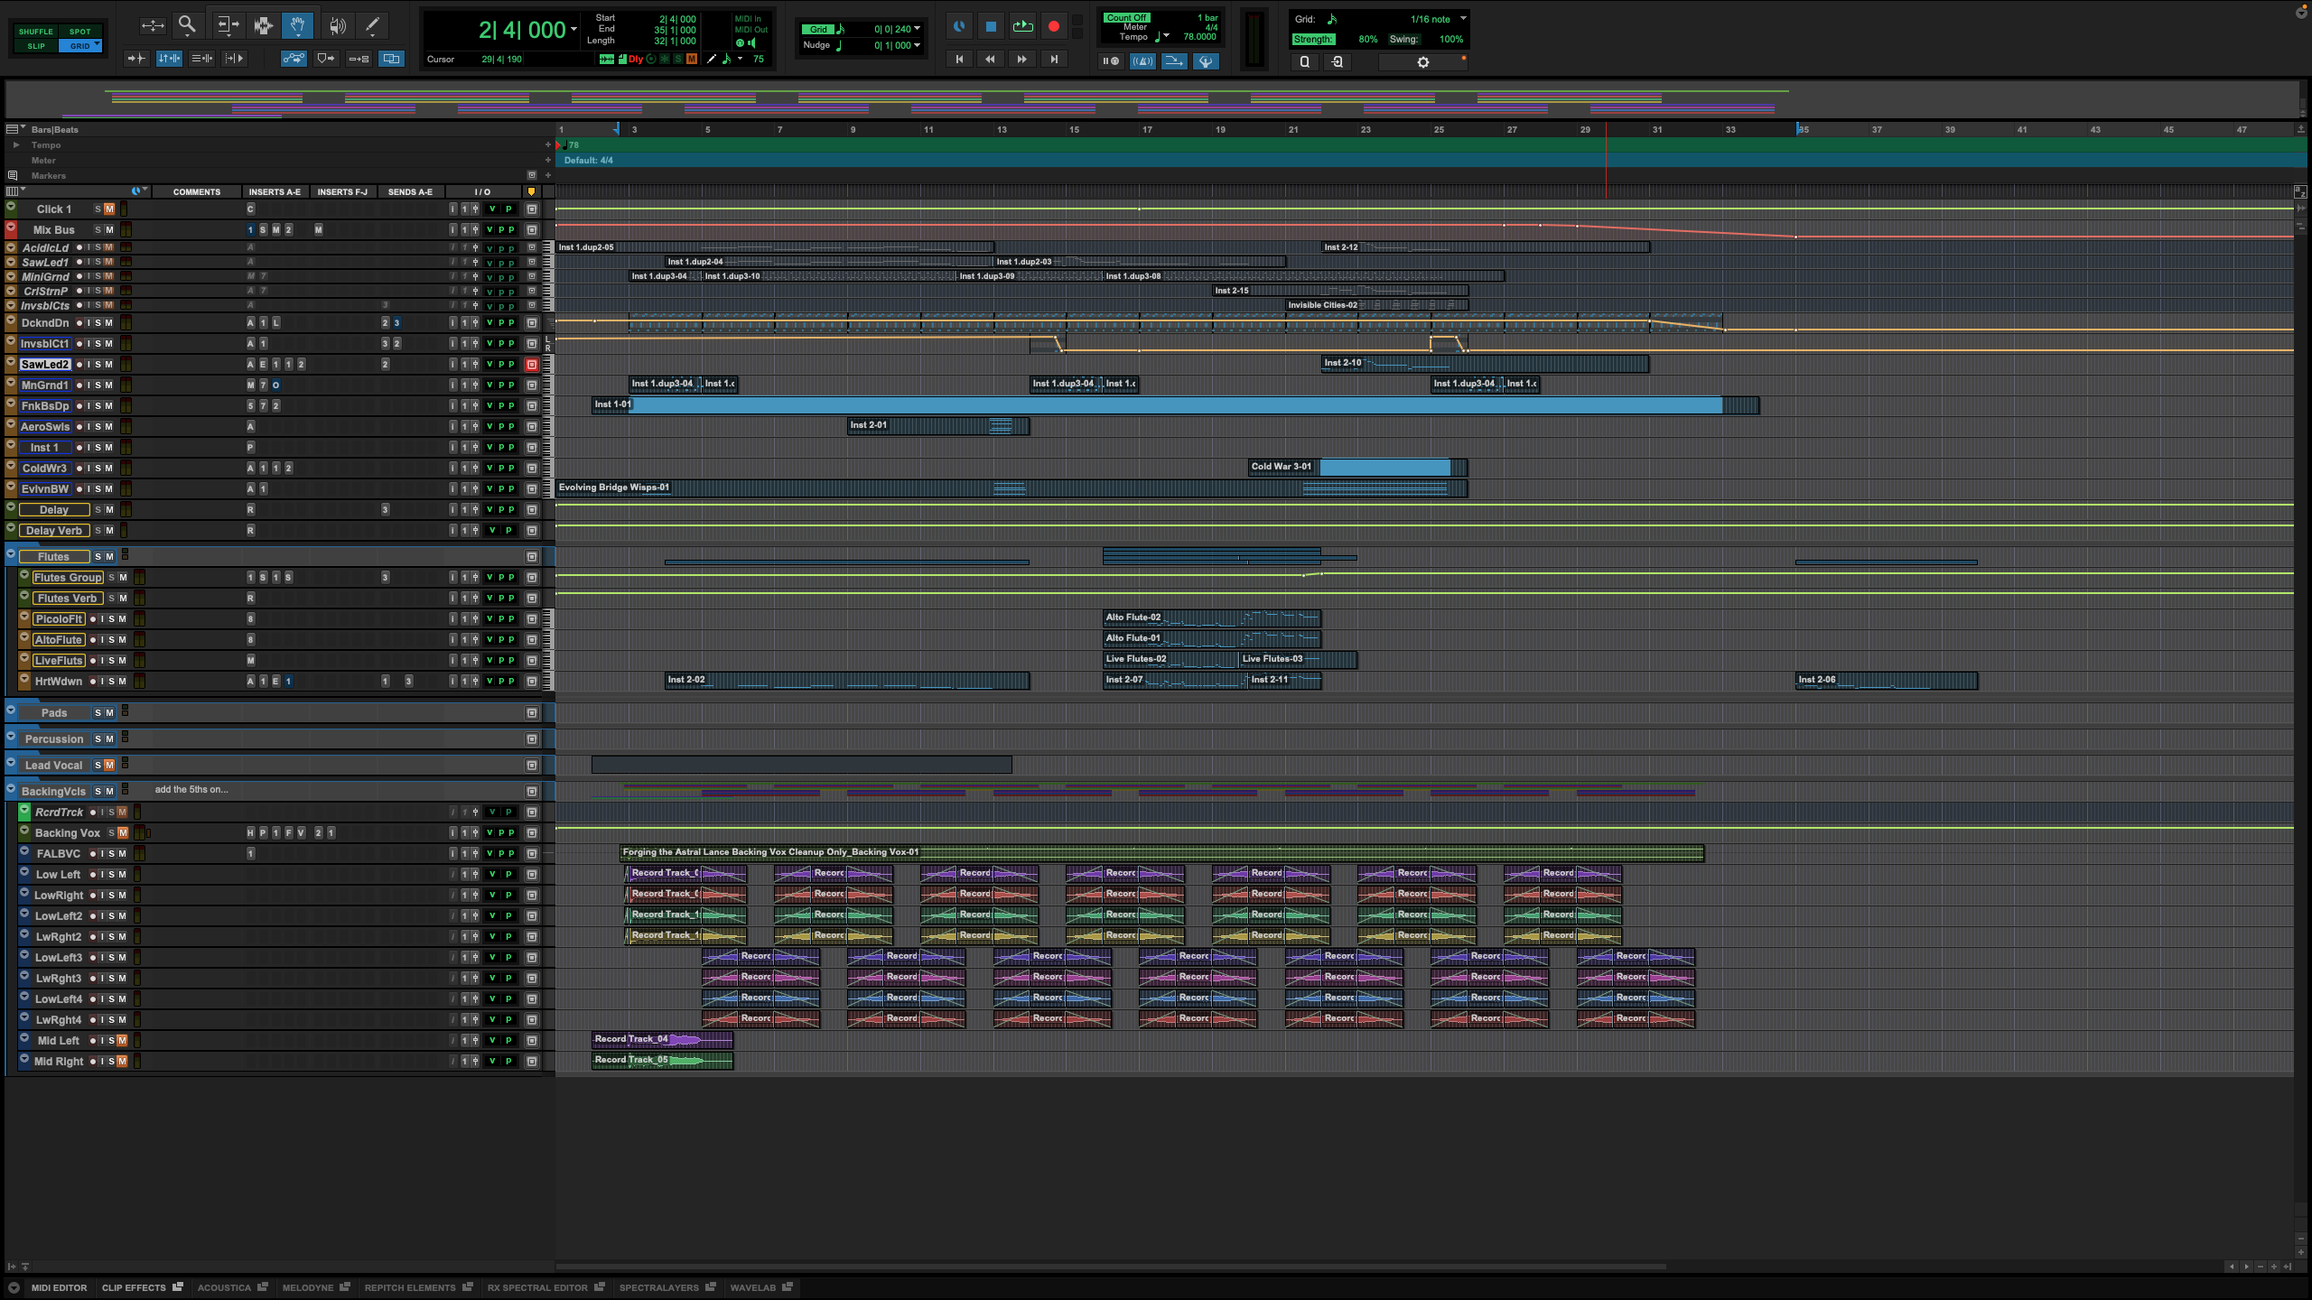Click the Strength 80% quantize value
2312x1300 pixels.
1367,40
